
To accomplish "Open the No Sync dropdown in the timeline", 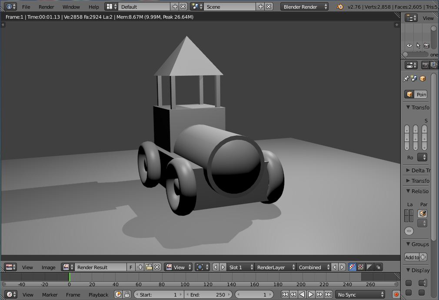I will [x=360, y=294].
